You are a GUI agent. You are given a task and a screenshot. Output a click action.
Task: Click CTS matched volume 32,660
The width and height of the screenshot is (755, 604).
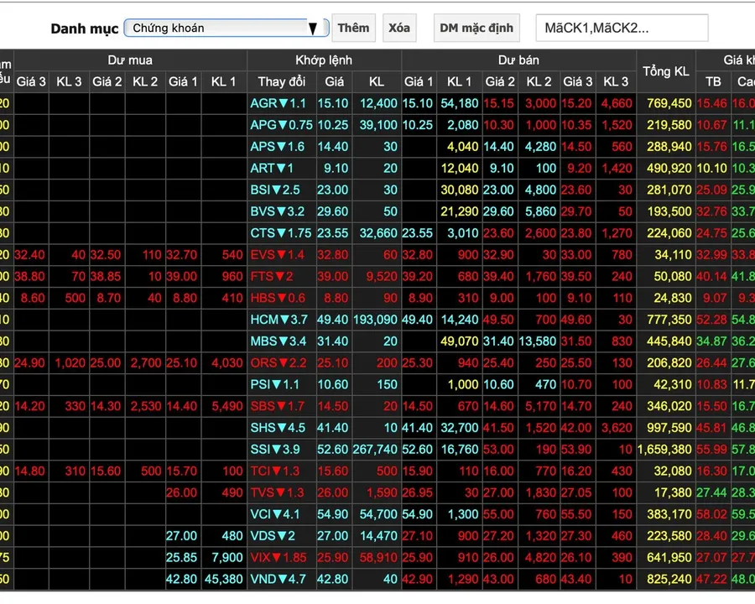click(378, 233)
